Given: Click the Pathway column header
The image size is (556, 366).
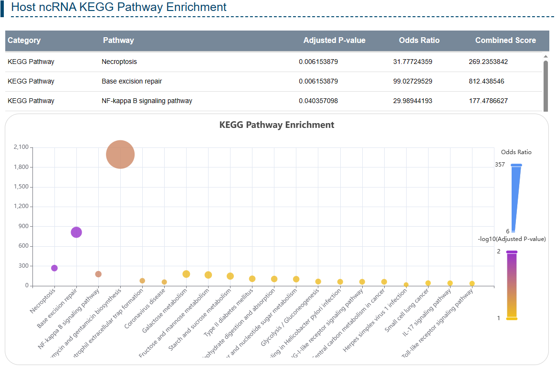Looking at the screenshot, I should pyautogui.click(x=118, y=41).
